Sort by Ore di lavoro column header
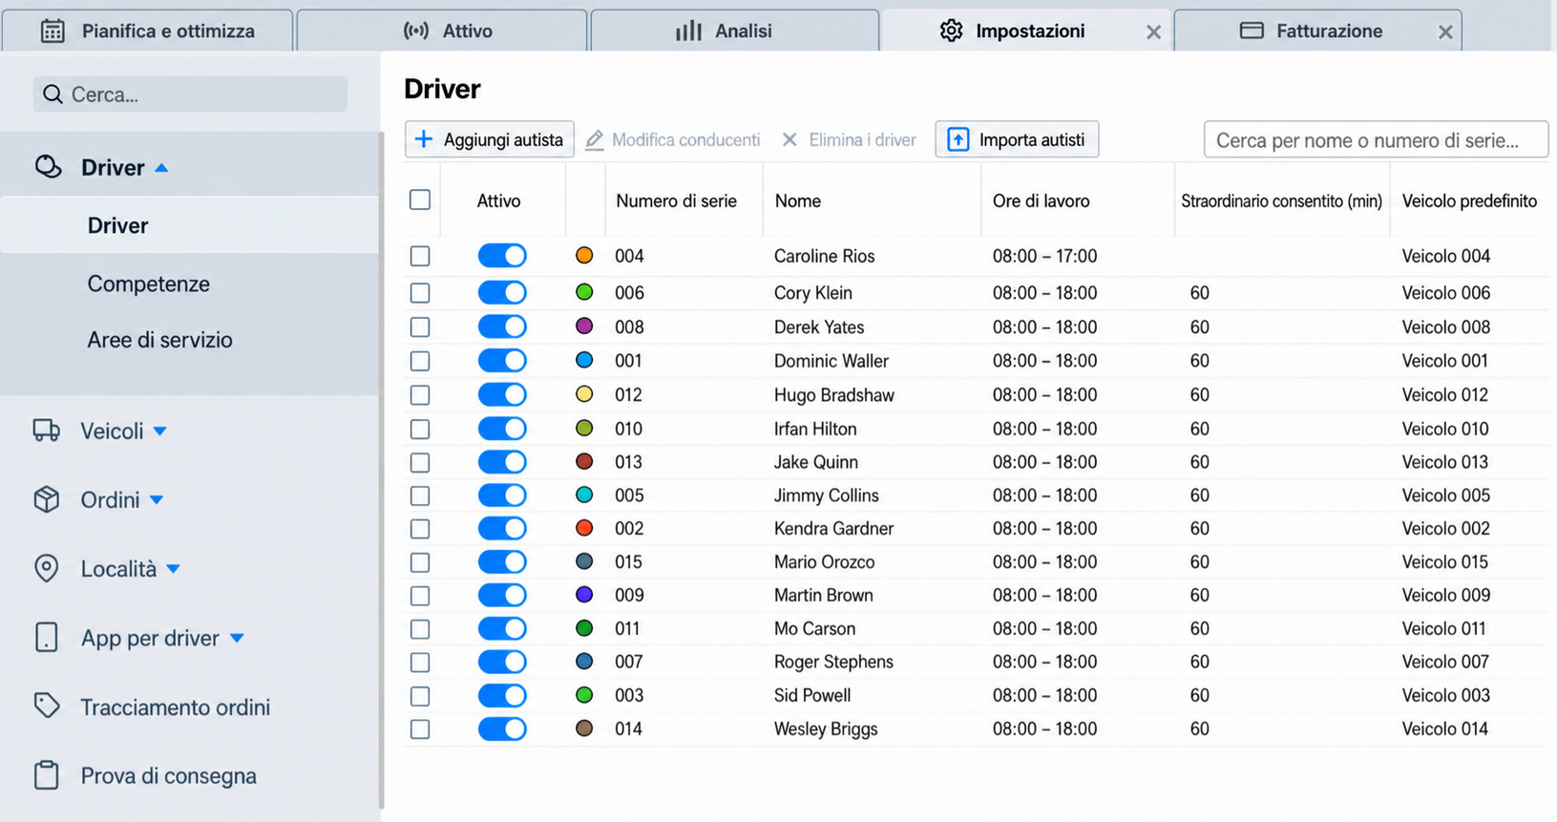1557x822 pixels. [1041, 200]
